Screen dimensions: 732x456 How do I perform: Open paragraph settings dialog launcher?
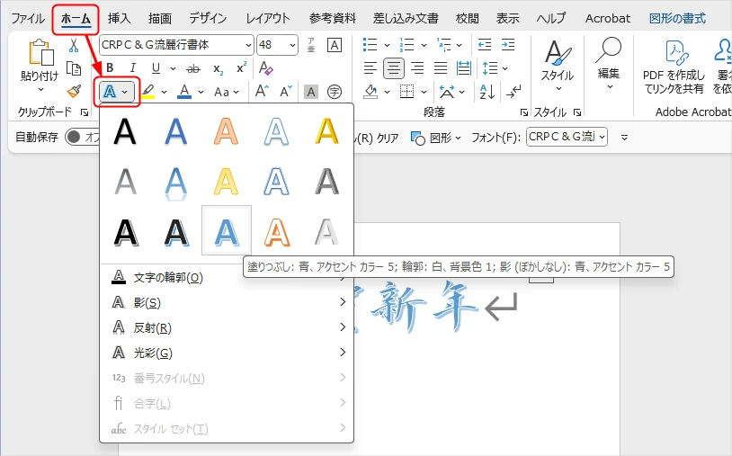point(523,112)
